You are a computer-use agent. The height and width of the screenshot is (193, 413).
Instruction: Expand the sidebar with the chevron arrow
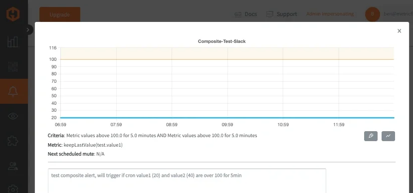point(28,30)
